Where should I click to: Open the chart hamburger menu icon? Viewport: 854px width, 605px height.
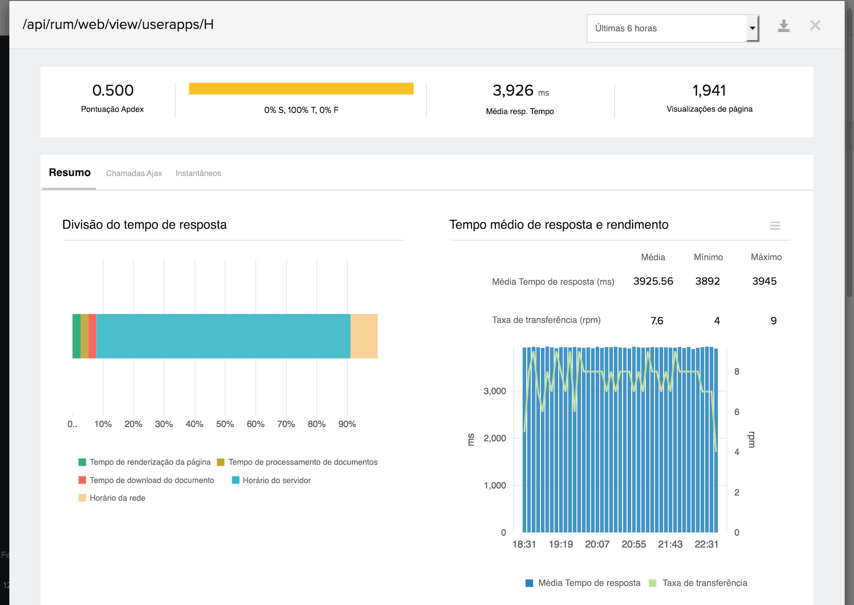(775, 226)
